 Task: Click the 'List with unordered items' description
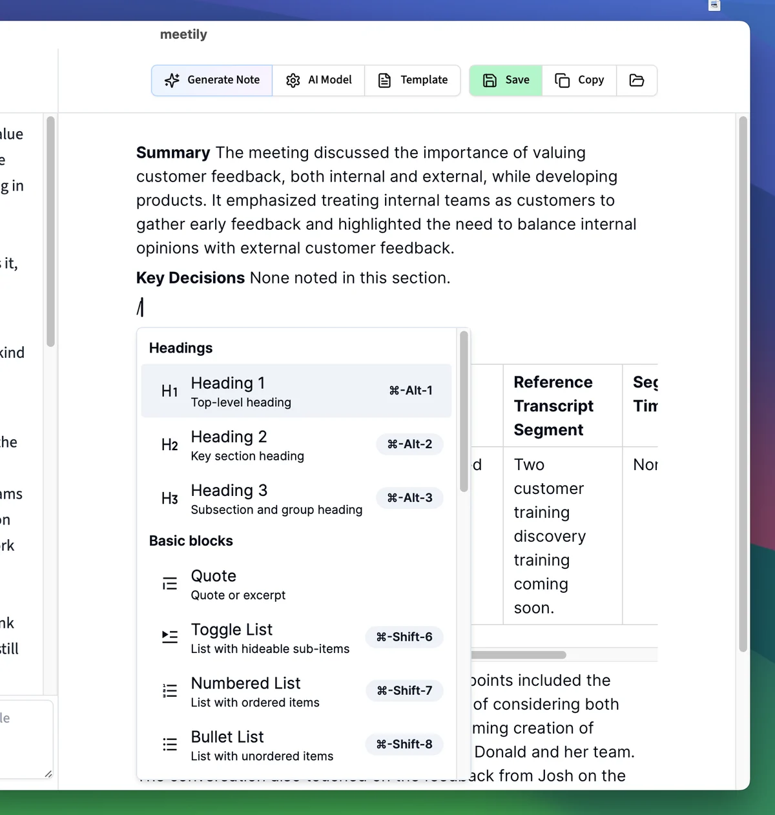pyautogui.click(x=262, y=756)
